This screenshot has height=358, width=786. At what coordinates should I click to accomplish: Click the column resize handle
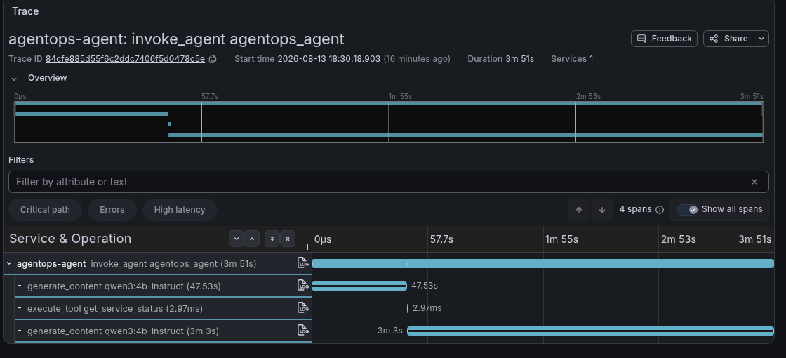point(306,246)
